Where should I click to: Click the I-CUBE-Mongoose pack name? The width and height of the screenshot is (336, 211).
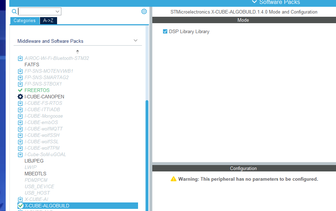point(44,116)
